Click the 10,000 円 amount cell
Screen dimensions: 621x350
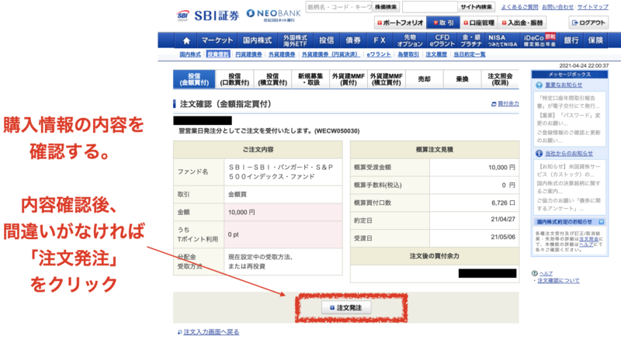pos(283,212)
